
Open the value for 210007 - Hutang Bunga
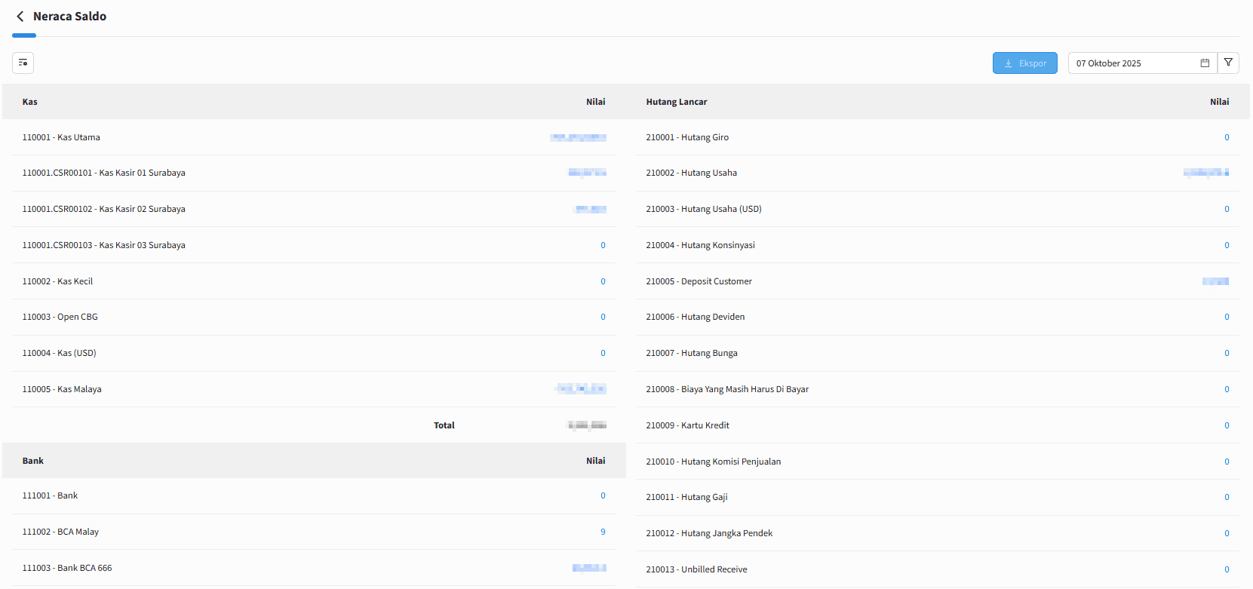(x=1227, y=353)
